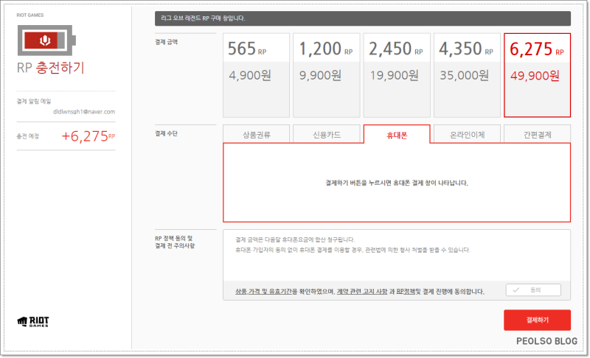Screen dimensions: 590x358
Task: Open the 상품 가격 및 유효기간 link
Action: tap(264, 292)
